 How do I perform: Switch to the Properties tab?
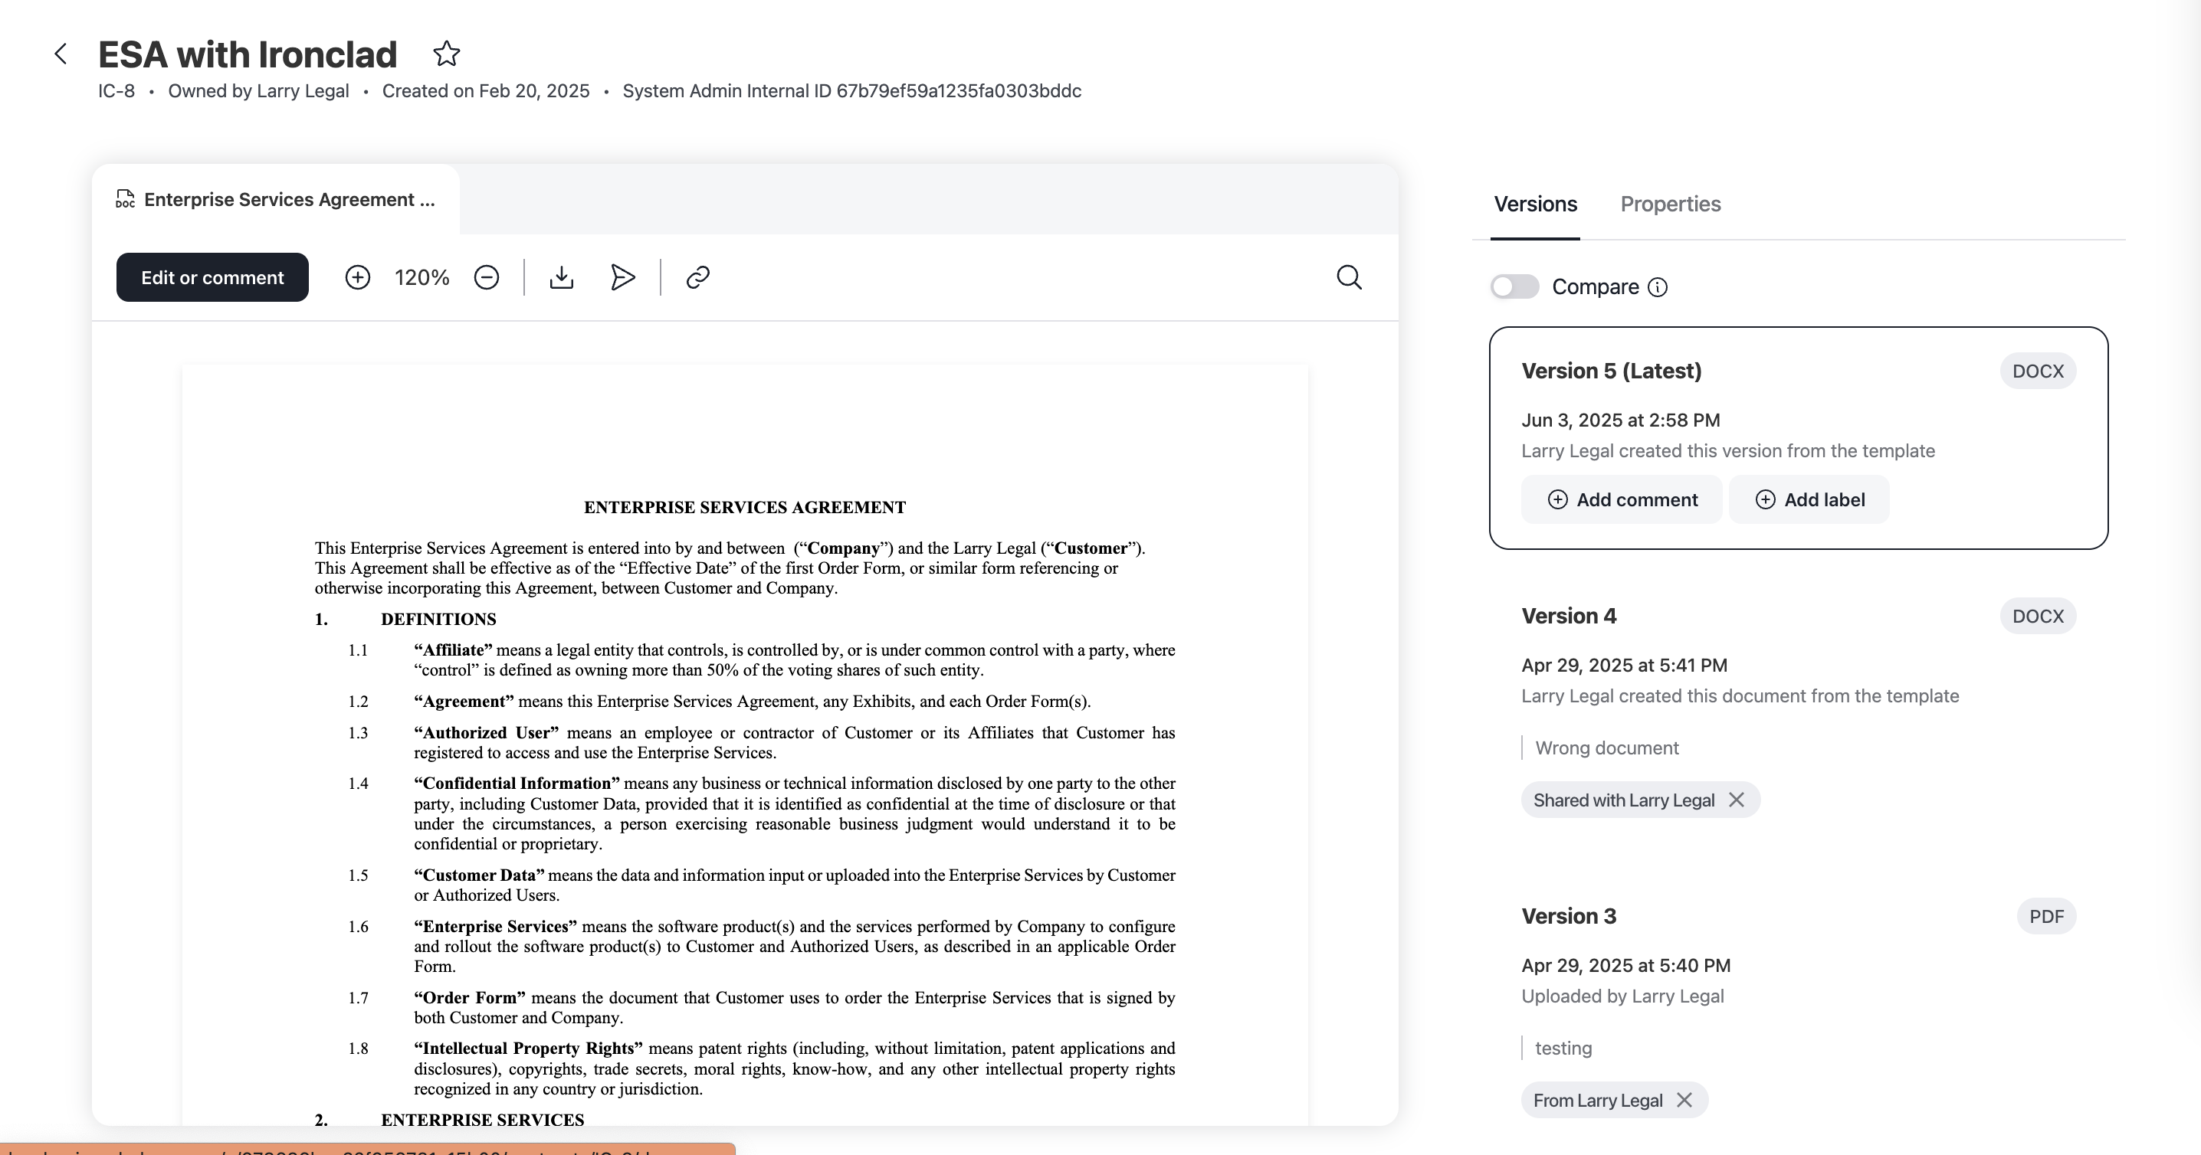1671,204
